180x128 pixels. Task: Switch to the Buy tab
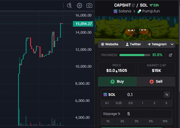click(x=117, y=82)
